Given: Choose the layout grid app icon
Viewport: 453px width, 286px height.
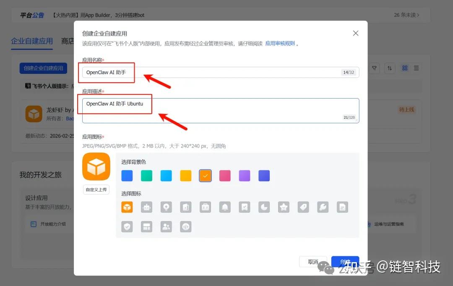Looking at the screenshot, I should tap(147, 227).
